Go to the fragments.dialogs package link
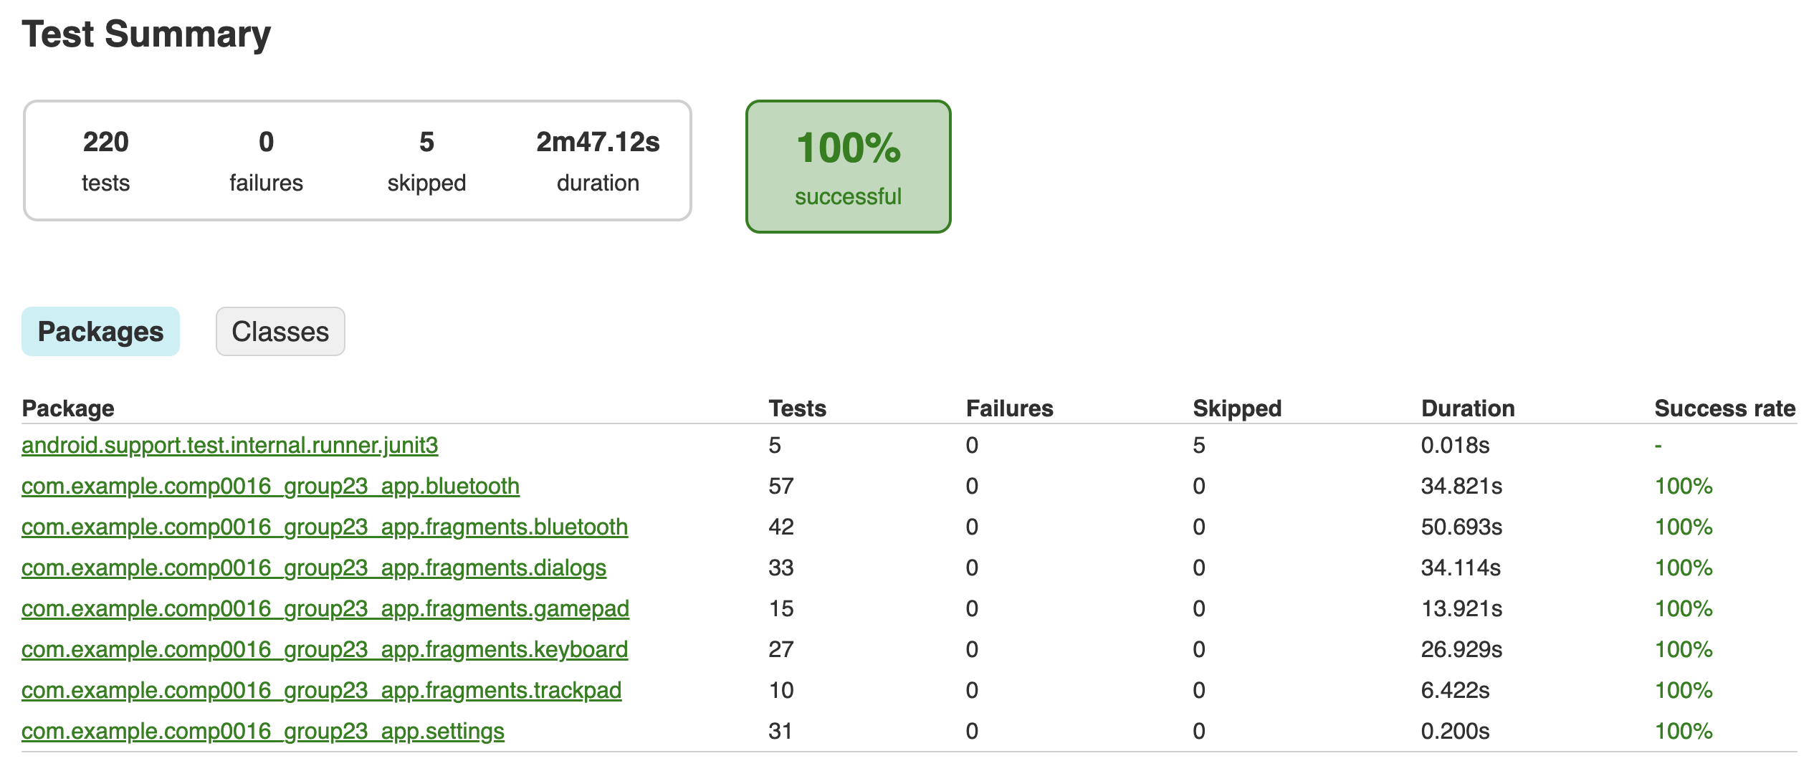 (x=314, y=568)
